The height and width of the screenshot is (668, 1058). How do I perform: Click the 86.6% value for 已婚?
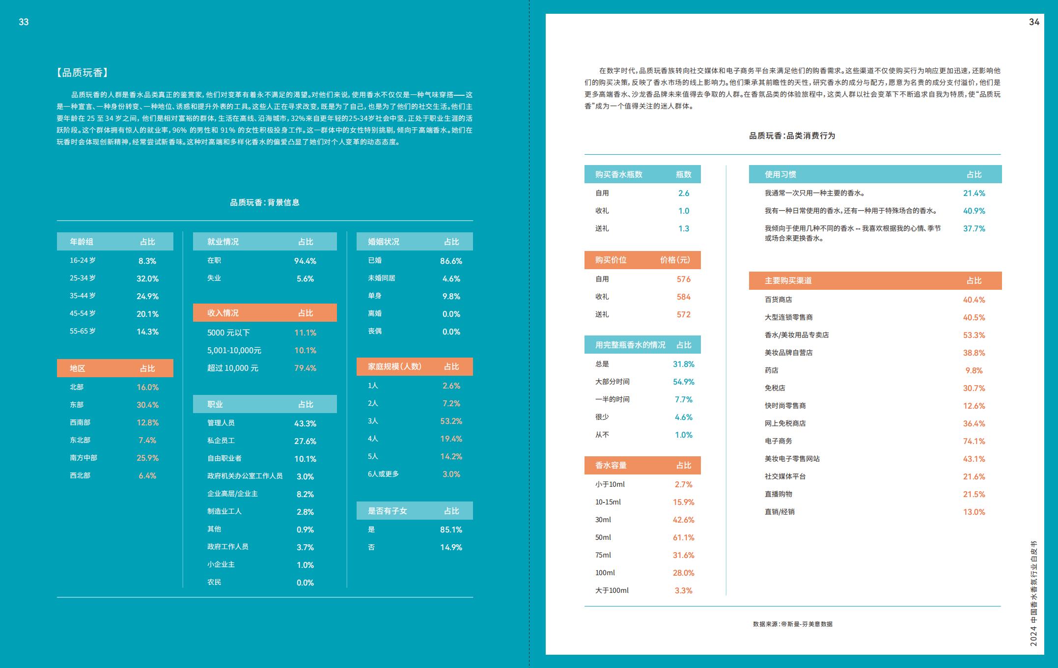click(451, 261)
